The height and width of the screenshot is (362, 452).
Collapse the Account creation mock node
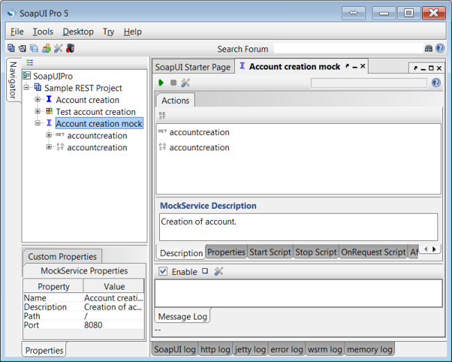(x=38, y=123)
